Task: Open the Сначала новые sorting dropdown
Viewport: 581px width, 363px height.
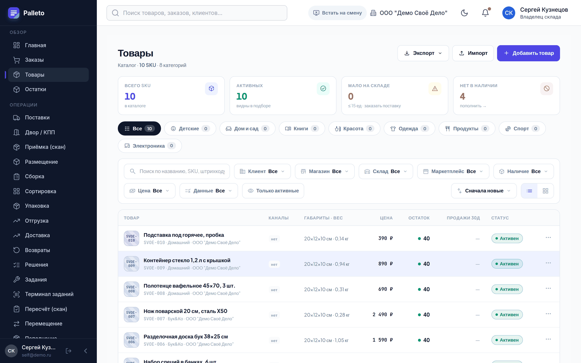Action: 484,191
